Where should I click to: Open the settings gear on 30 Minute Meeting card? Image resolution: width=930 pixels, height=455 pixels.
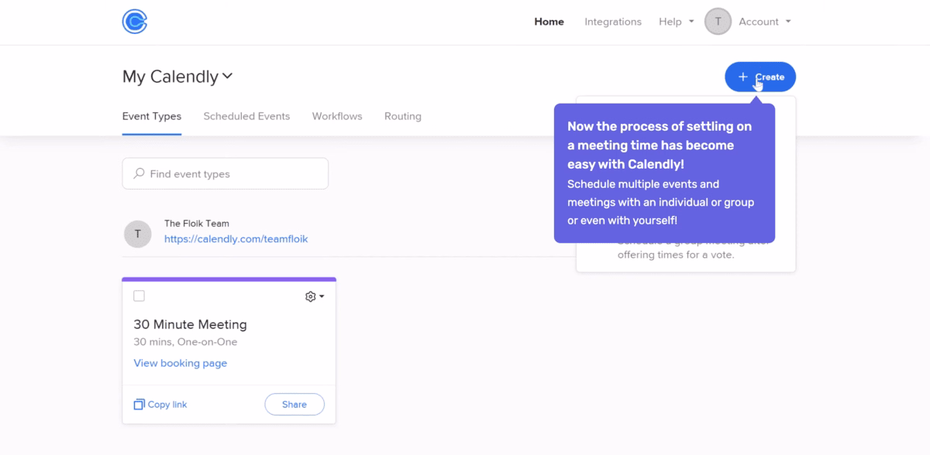click(x=309, y=296)
